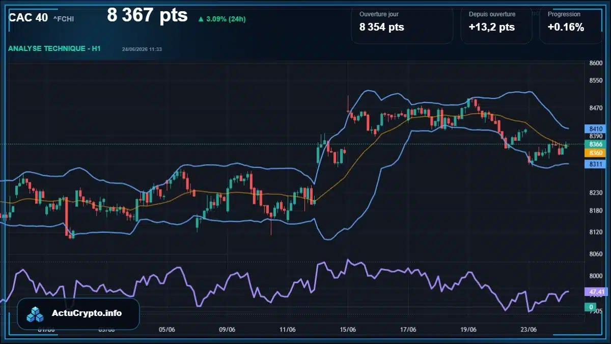Select the Ouverture jour 8 354 pts card
Viewport: 611px width, 344px height.
click(x=402, y=24)
